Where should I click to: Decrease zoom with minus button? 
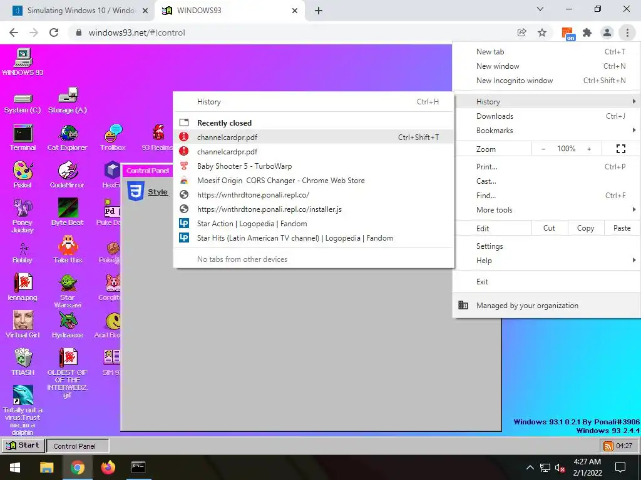point(543,149)
